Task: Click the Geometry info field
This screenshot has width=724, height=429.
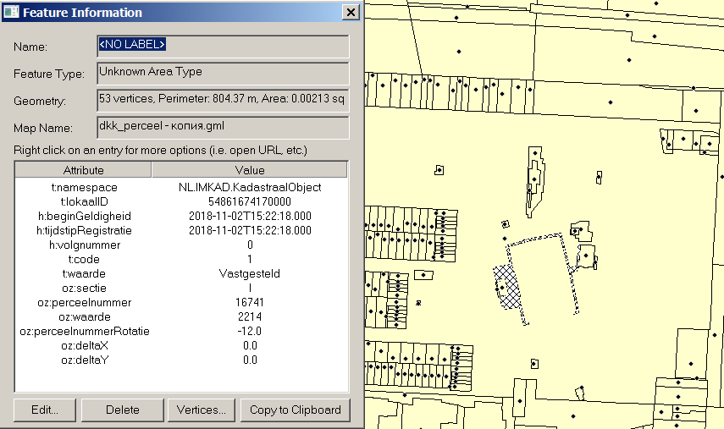Action: pos(223,100)
